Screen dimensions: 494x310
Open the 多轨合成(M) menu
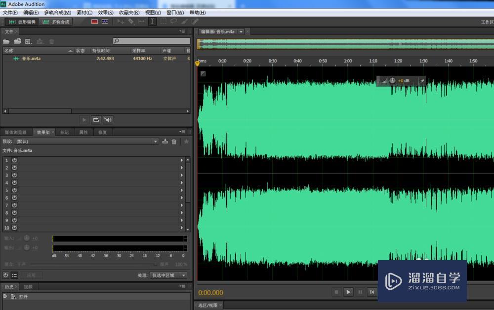tap(58, 13)
